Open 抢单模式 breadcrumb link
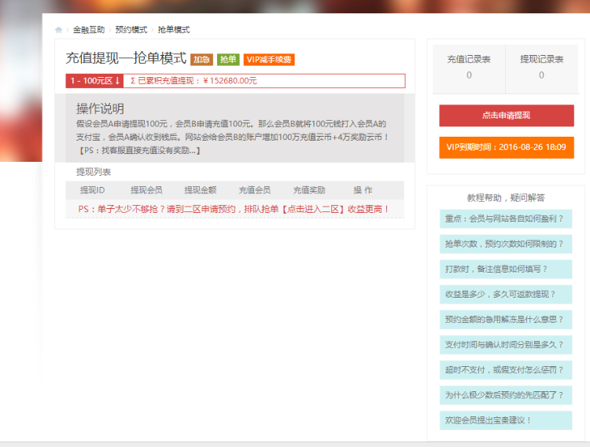This screenshot has width=590, height=447. click(x=174, y=30)
